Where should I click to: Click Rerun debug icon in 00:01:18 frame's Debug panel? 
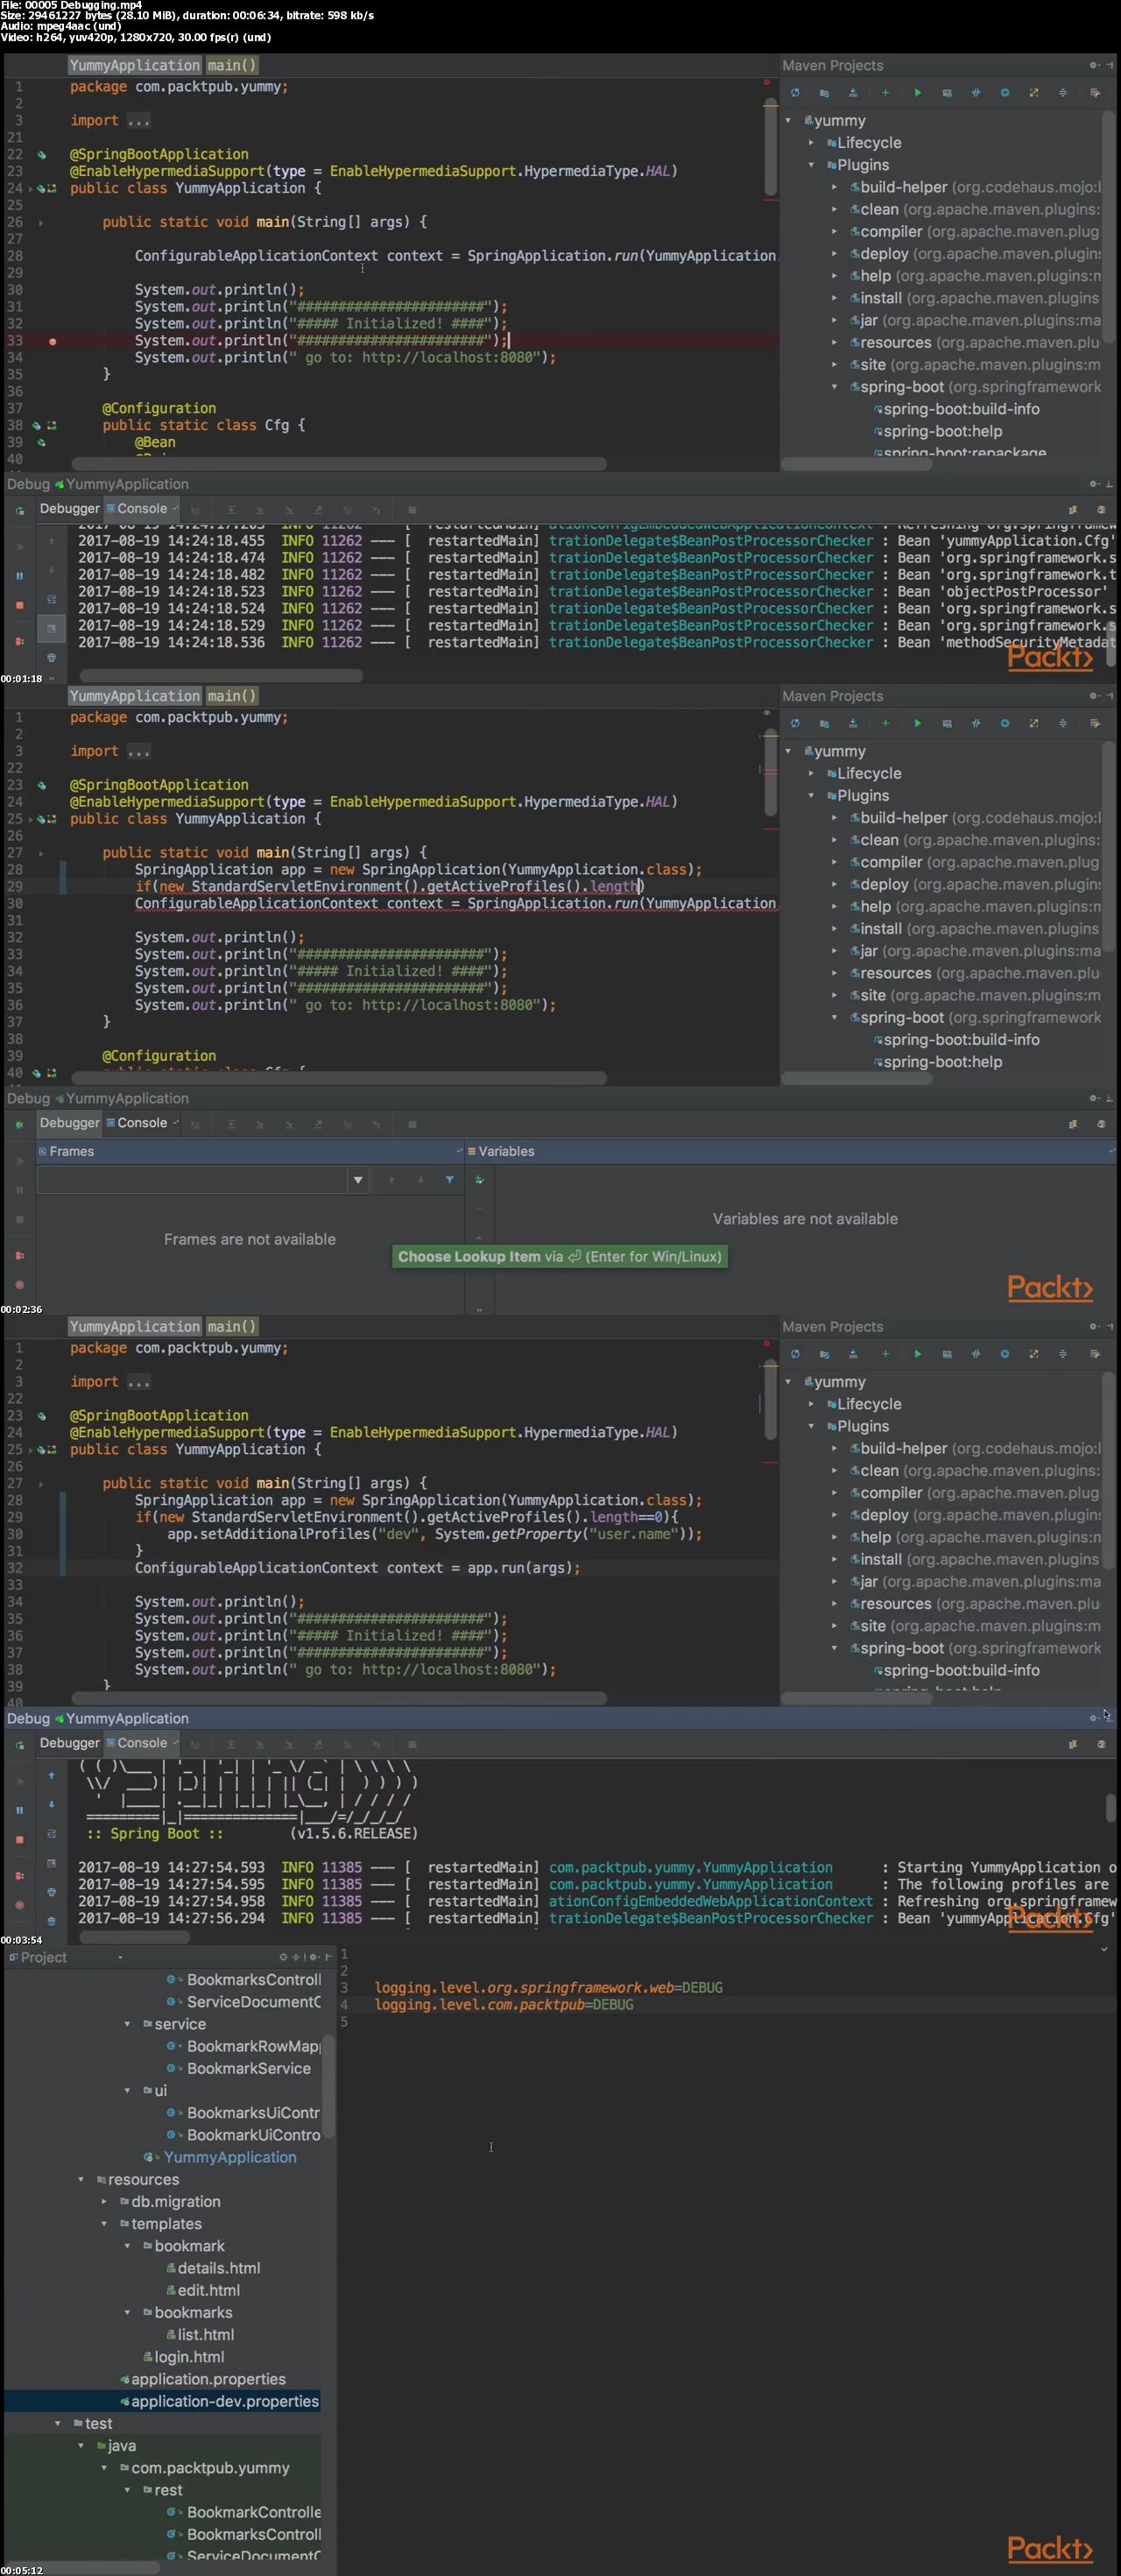pyautogui.click(x=19, y=511)
